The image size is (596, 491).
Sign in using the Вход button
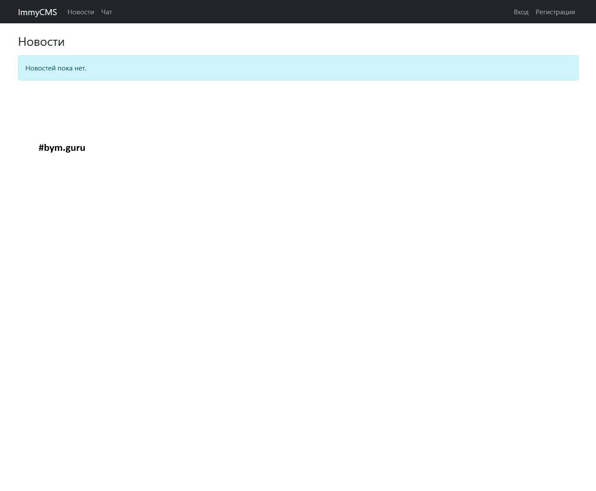coord(521,12)
